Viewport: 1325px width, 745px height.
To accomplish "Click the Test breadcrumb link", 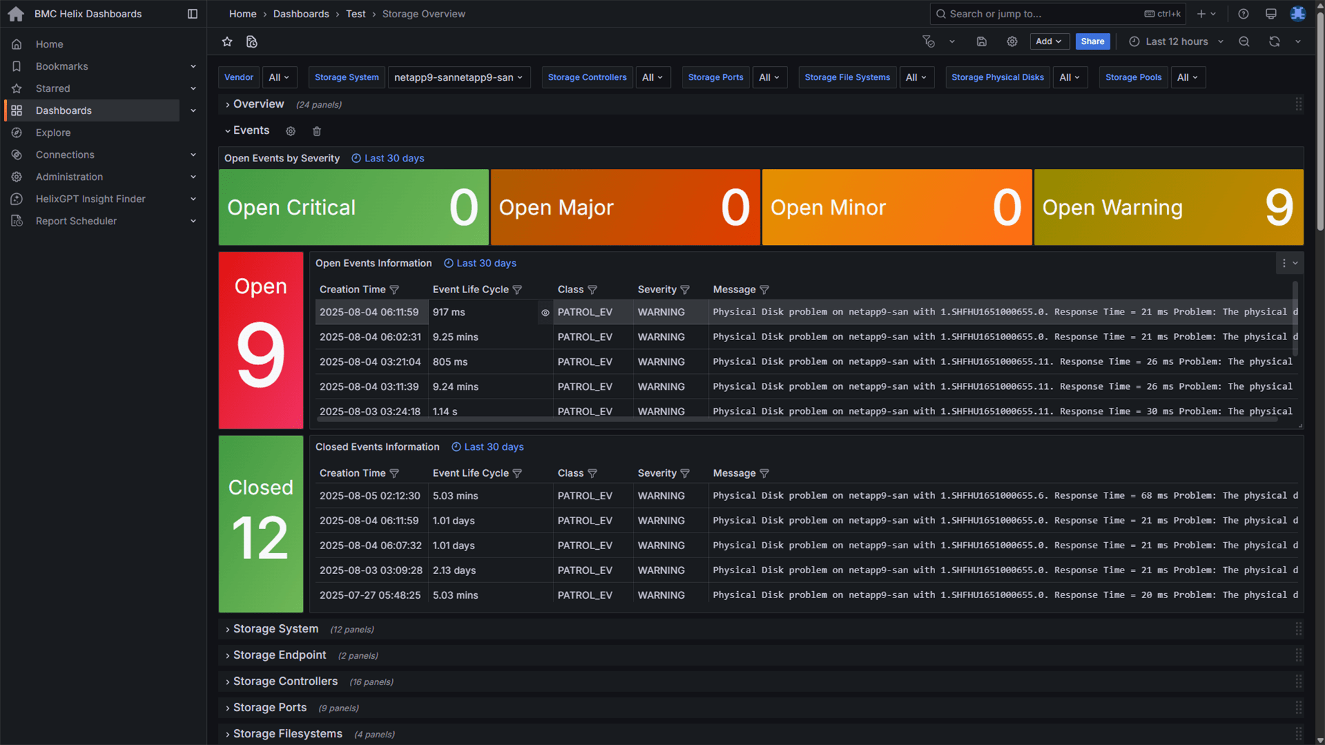I will pyautogui.click(x=355, y=14).
